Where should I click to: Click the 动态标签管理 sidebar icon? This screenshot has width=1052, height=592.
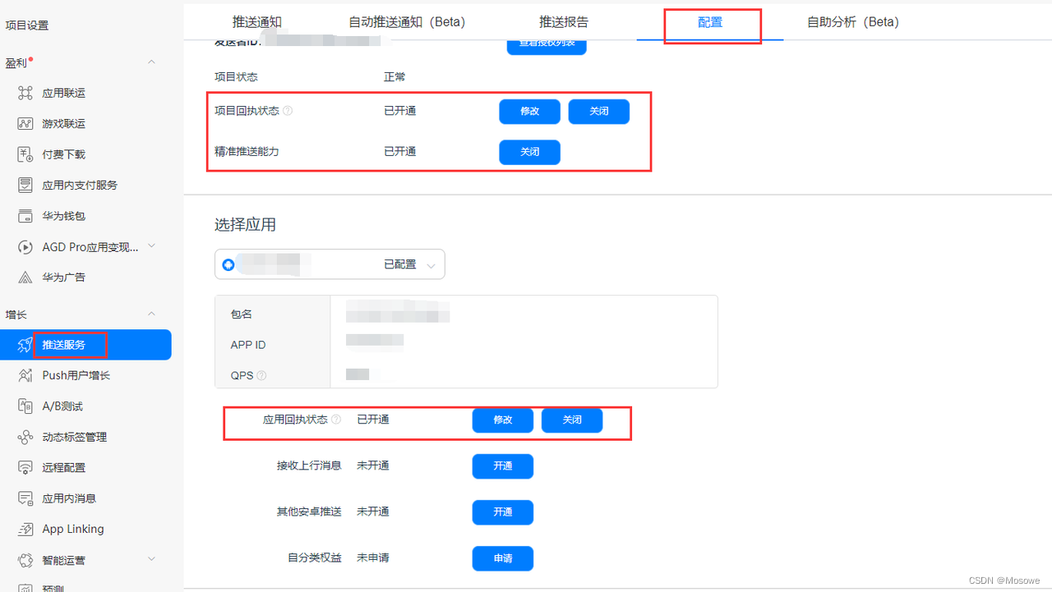coord(25,437)
